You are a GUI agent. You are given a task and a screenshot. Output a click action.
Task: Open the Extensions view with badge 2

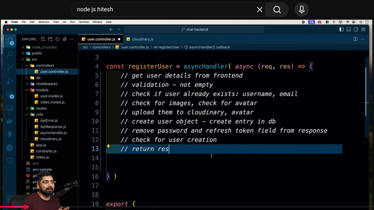[x=10, y=95]
